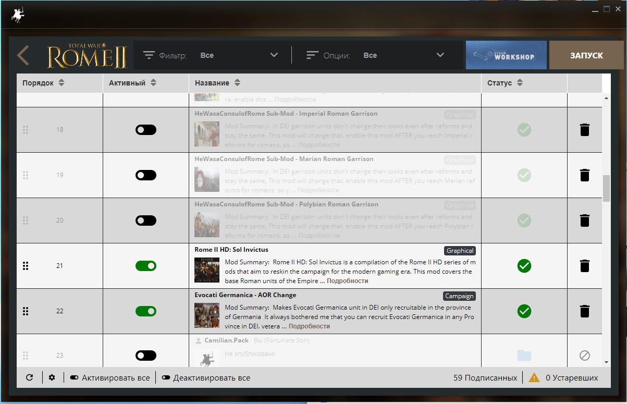The height and width of the screenshot is (404, 627).
Task: Launch the game with ЗАПУСК button
Action: click(586, 55)
